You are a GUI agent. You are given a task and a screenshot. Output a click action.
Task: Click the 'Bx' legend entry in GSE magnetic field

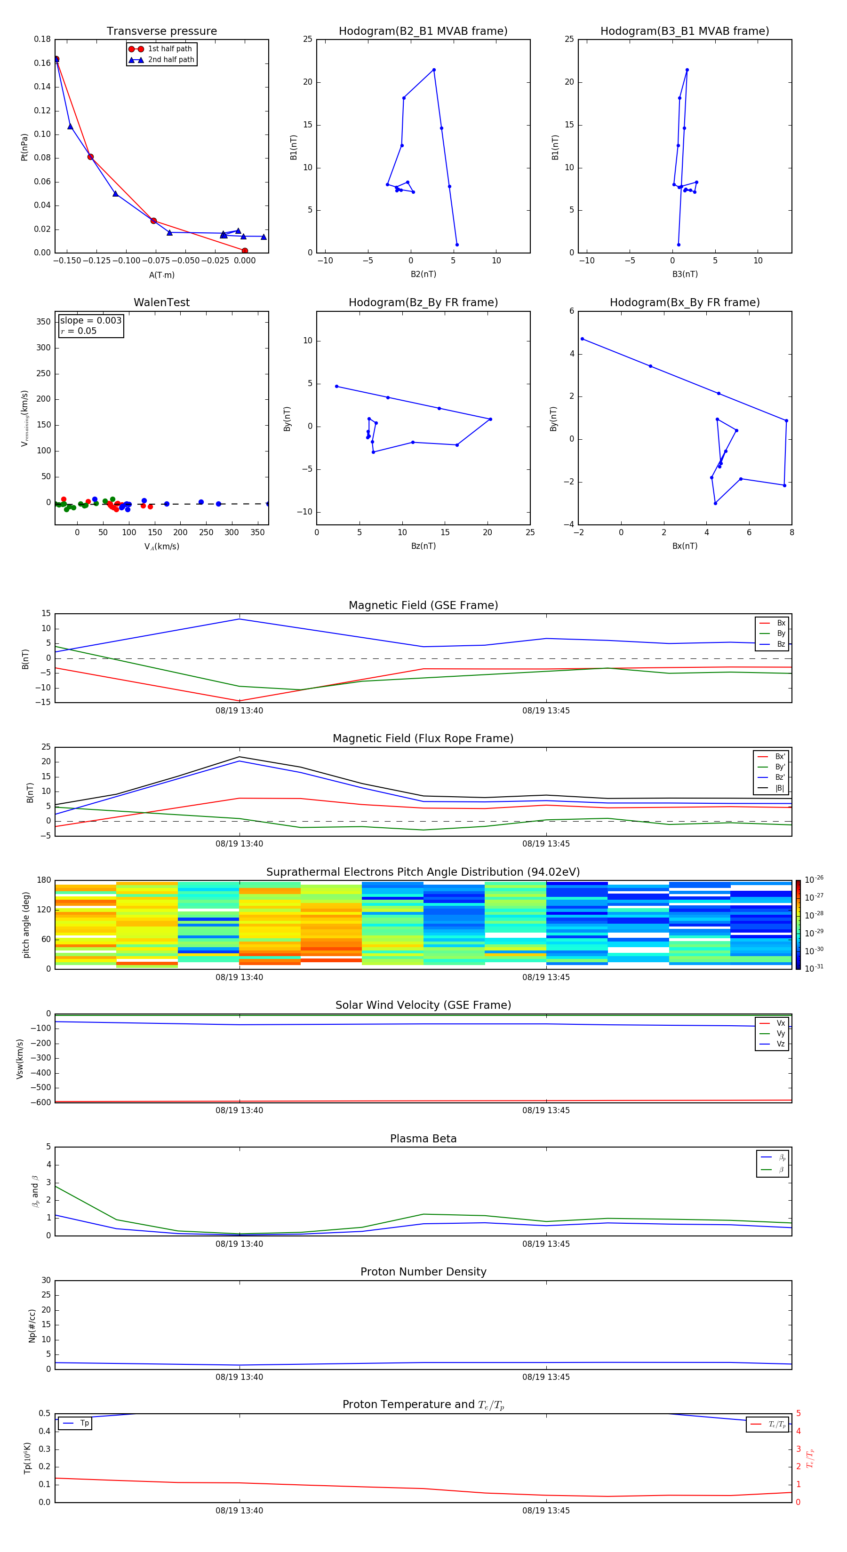click(772, 624)
